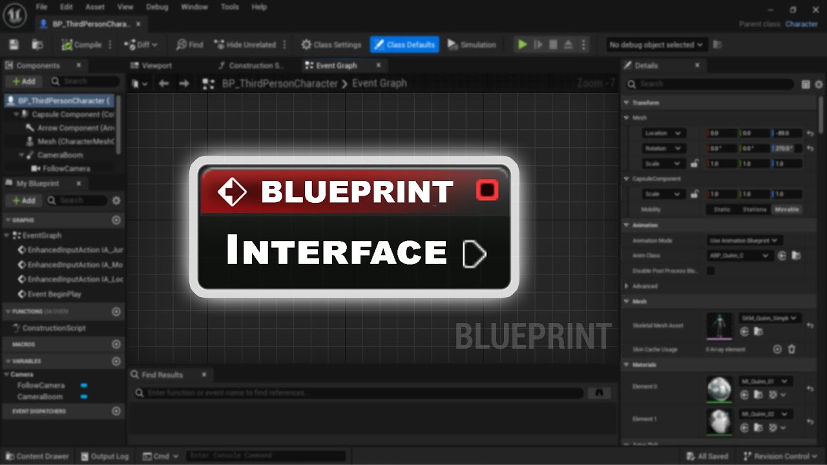This screenshot has width=827, height=465.
Task: Click Add in the Components panel
Action: click(x=24, y=81)
